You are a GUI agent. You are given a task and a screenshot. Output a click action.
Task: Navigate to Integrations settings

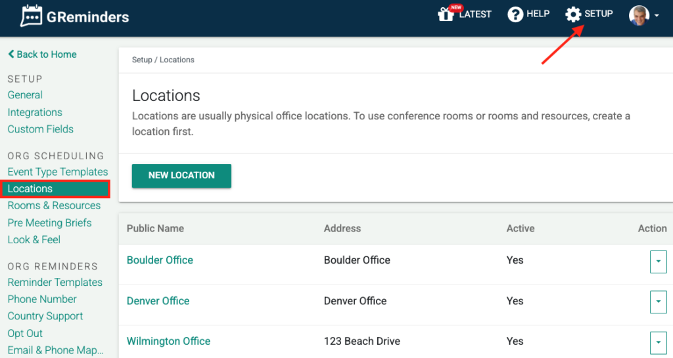(35, 112)
